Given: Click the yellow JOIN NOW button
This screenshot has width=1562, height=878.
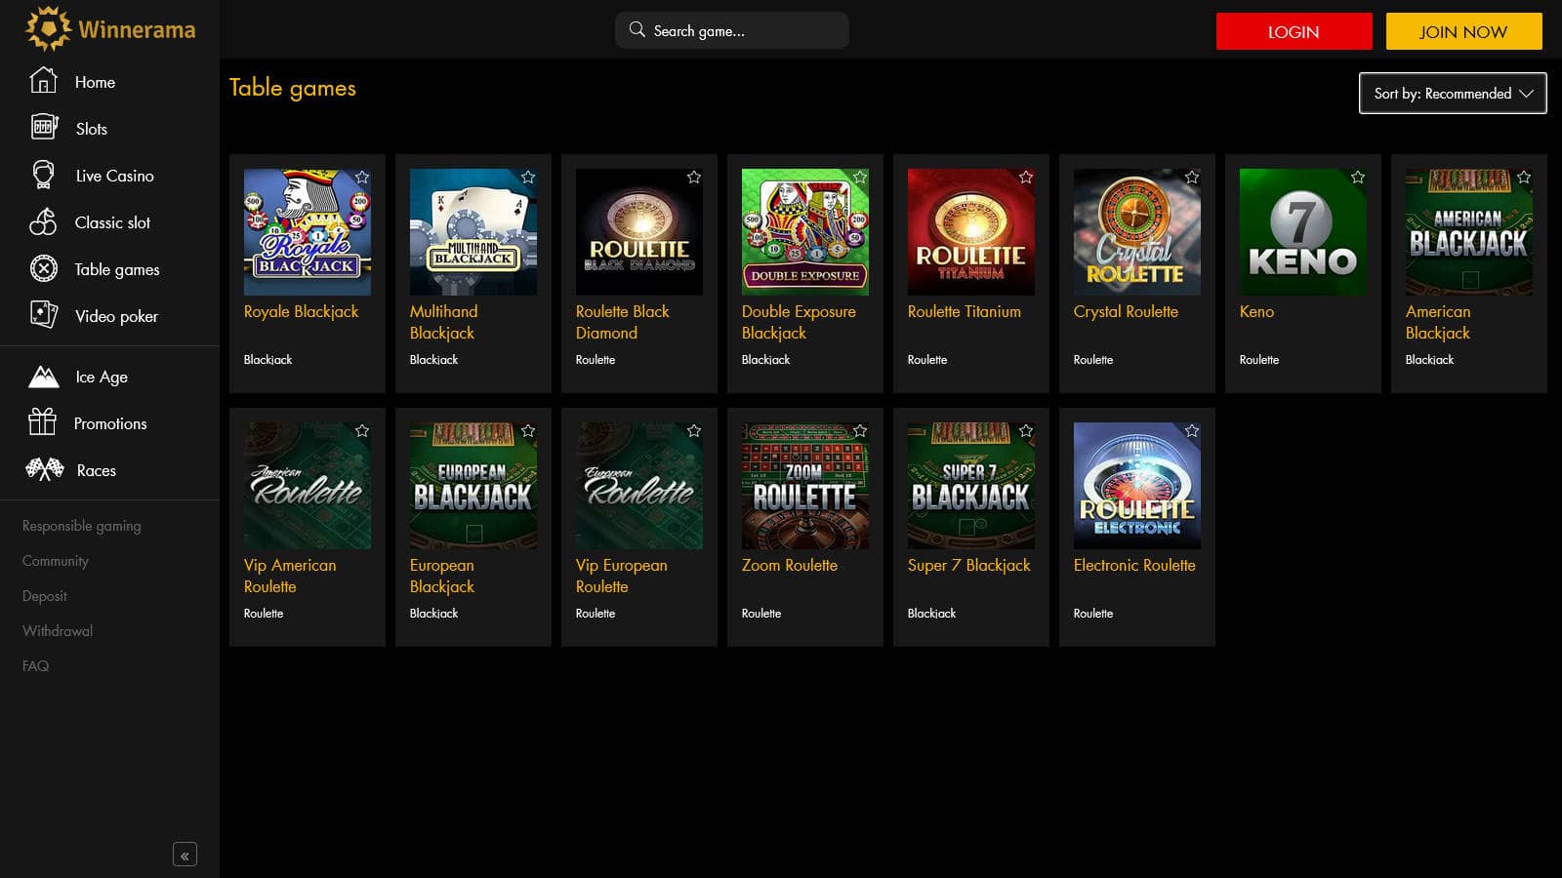Looking at the screenshot, I should [1463, 31].
